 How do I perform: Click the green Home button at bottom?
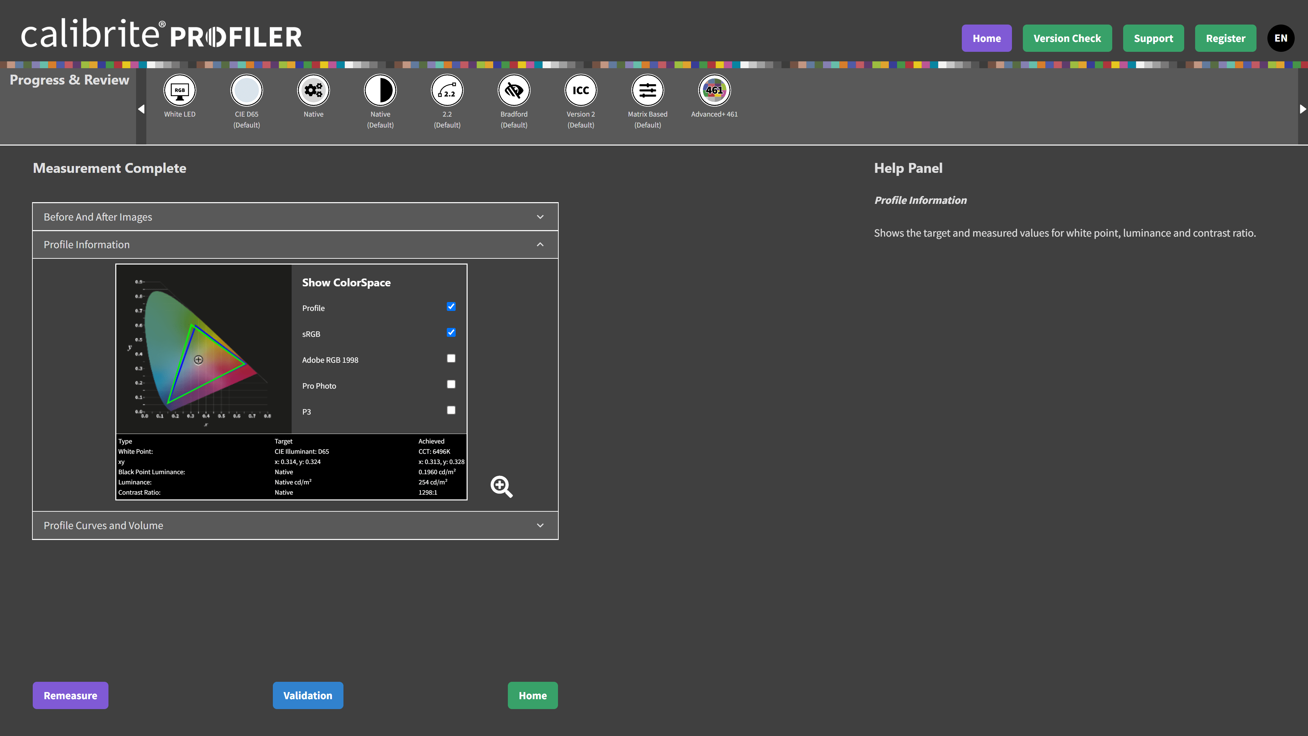(x=533, y=695)
